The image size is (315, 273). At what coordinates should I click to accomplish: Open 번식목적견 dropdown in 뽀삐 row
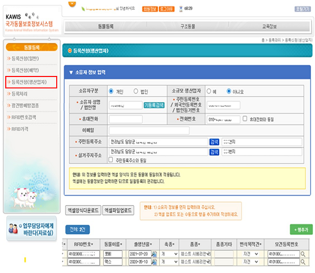pos(251,254)
